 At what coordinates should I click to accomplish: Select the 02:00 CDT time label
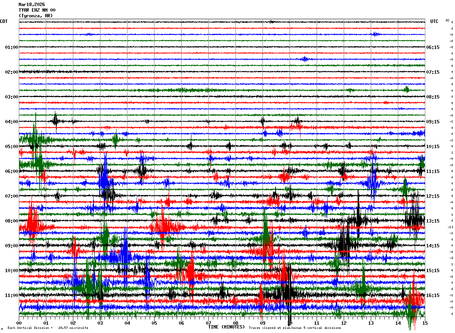click(x=12, y=72)
